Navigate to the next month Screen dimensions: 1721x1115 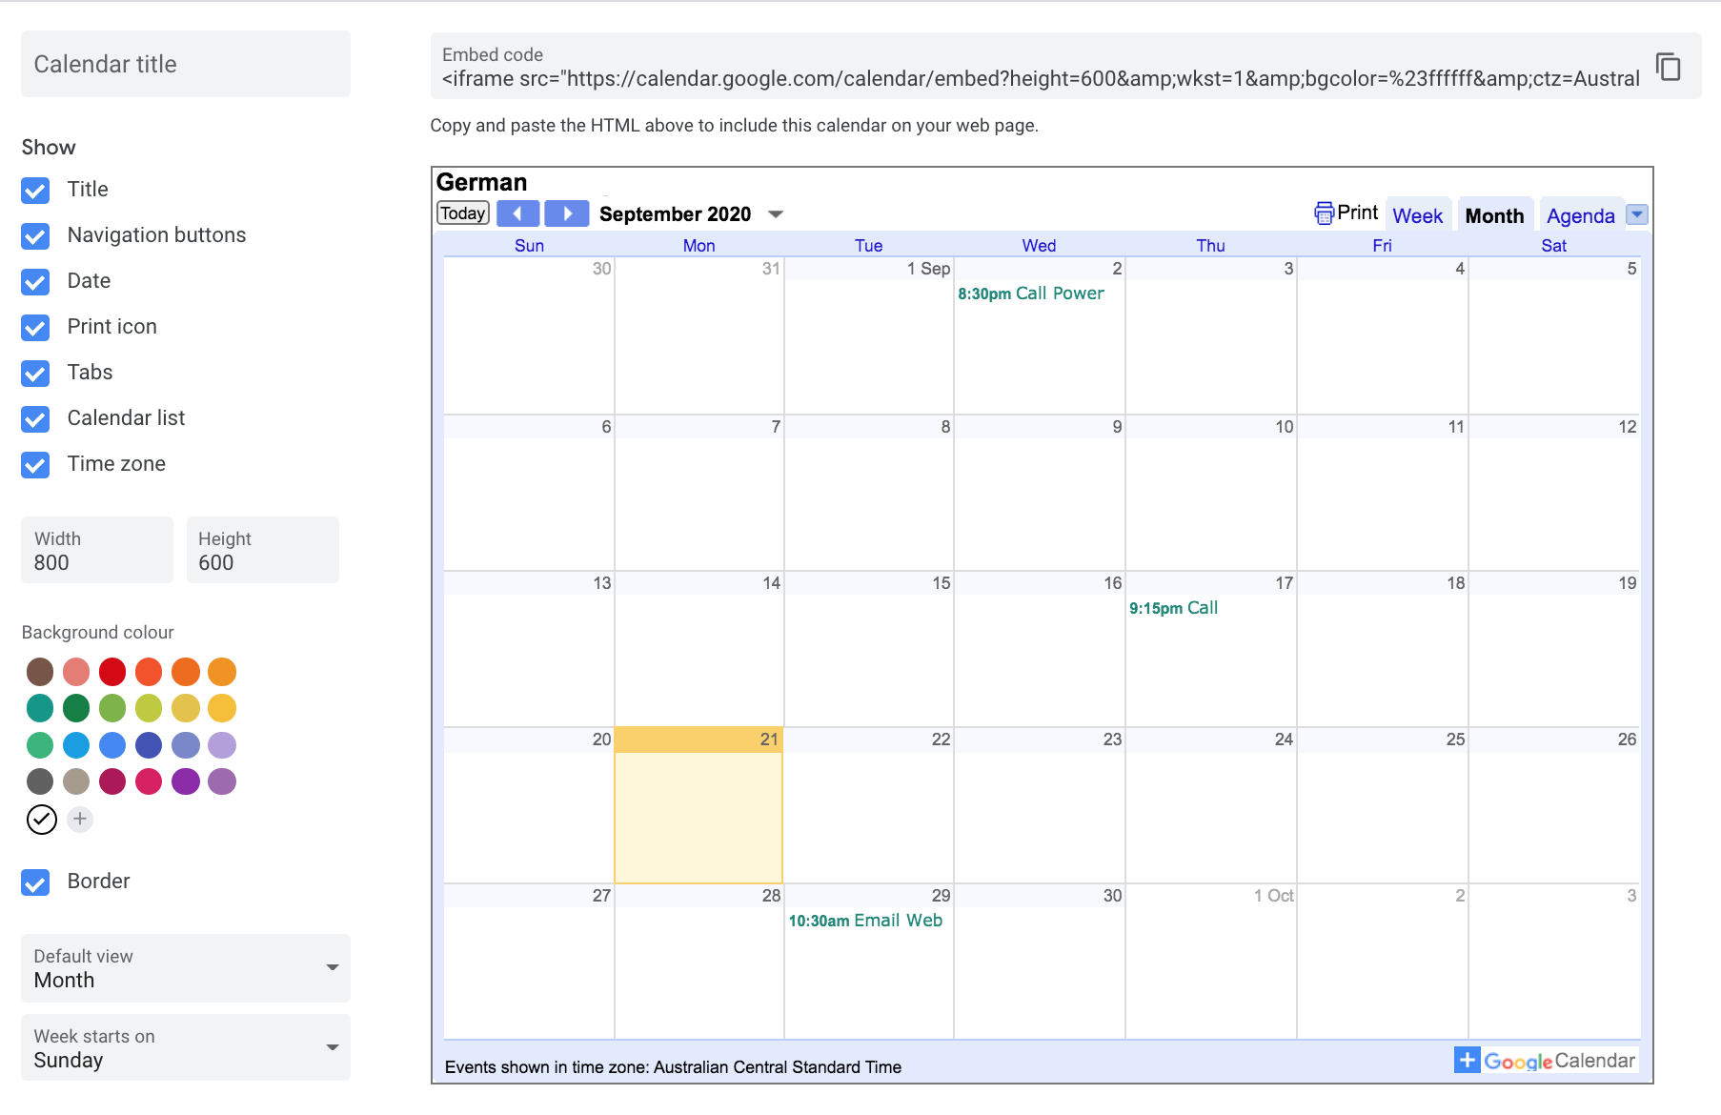(x=566, y=213)
